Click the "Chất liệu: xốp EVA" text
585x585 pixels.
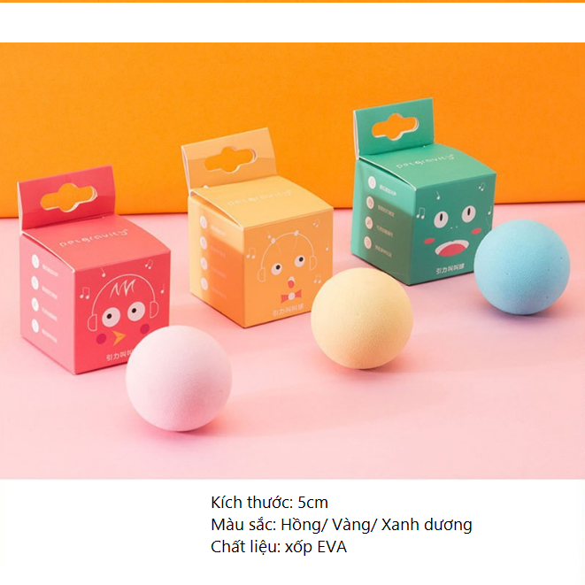[279, 547]
